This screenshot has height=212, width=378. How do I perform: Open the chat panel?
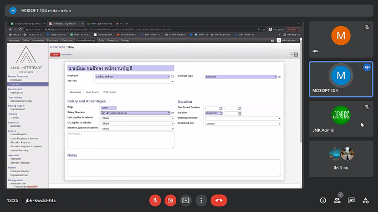(x=351, y=200)
